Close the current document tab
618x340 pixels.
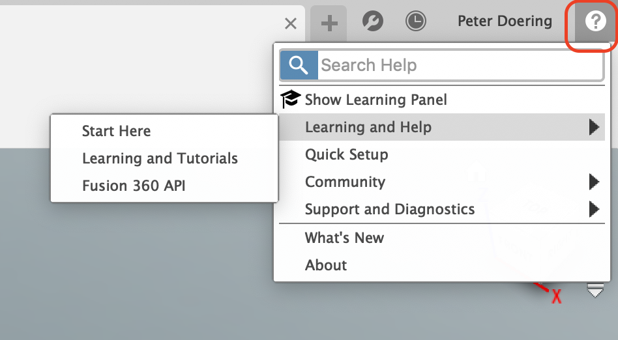pyautogui.click(x=291, y=23)
